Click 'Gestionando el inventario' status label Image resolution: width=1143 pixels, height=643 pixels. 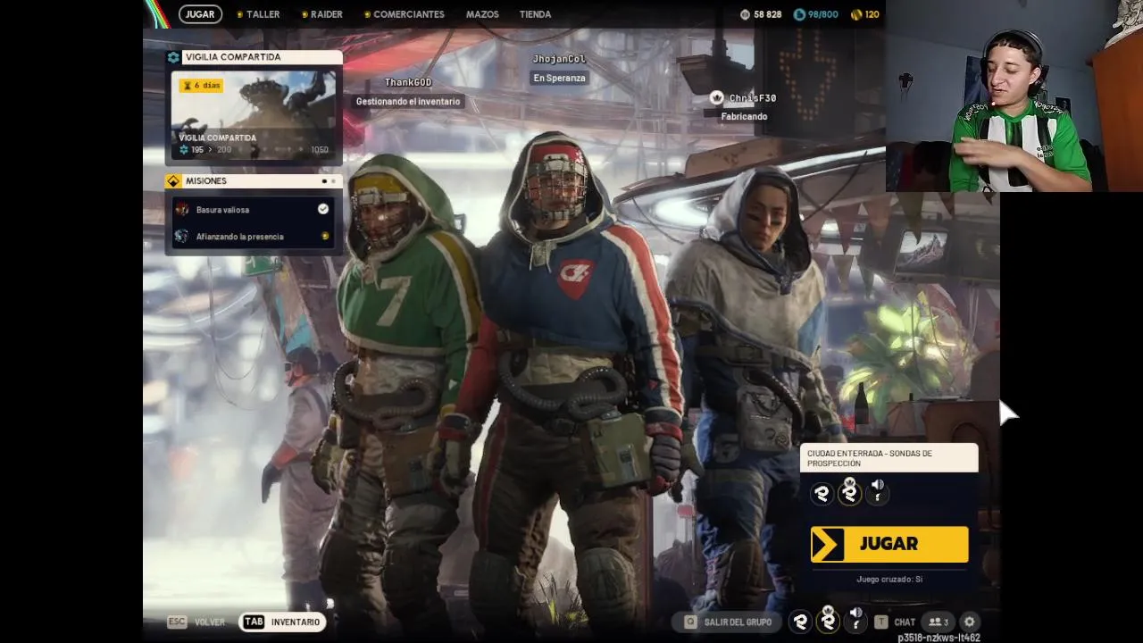coord(408,102)
